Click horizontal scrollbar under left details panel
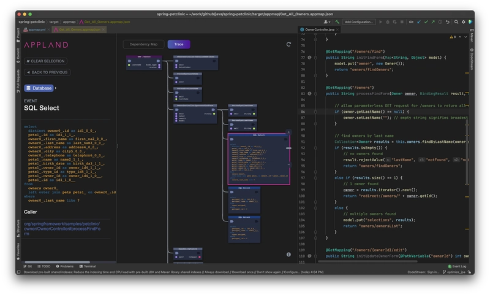 pos(57,262)
